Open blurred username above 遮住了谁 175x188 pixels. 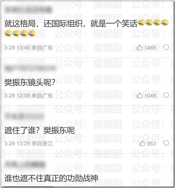24,116
